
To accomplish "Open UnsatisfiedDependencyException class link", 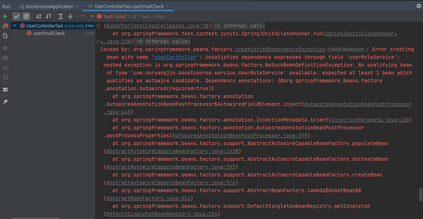I will [x=280, y=49].
